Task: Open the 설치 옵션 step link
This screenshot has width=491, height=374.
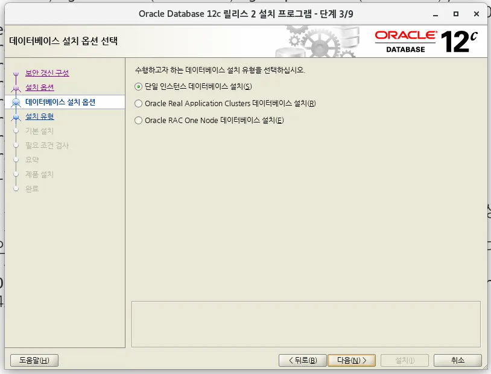Action: tap(39, 87)
